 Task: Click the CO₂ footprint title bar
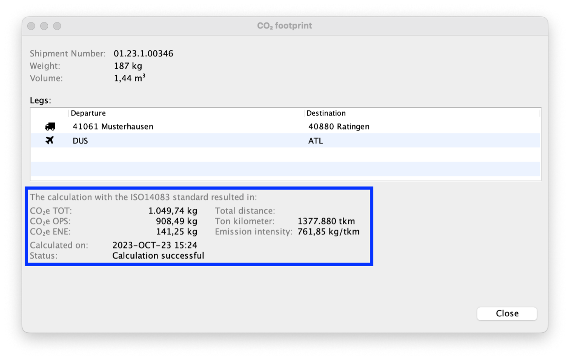pos(284,26)
